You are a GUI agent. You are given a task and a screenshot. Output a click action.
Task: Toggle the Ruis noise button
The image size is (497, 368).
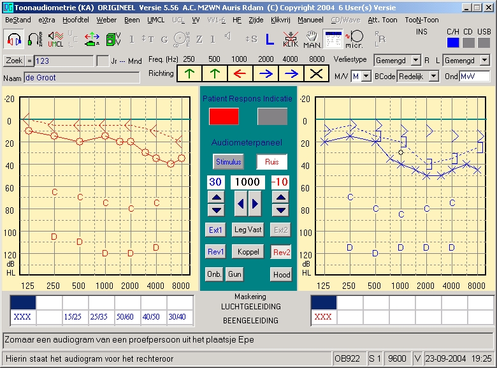pyautogui.click(x=271, y=162)
